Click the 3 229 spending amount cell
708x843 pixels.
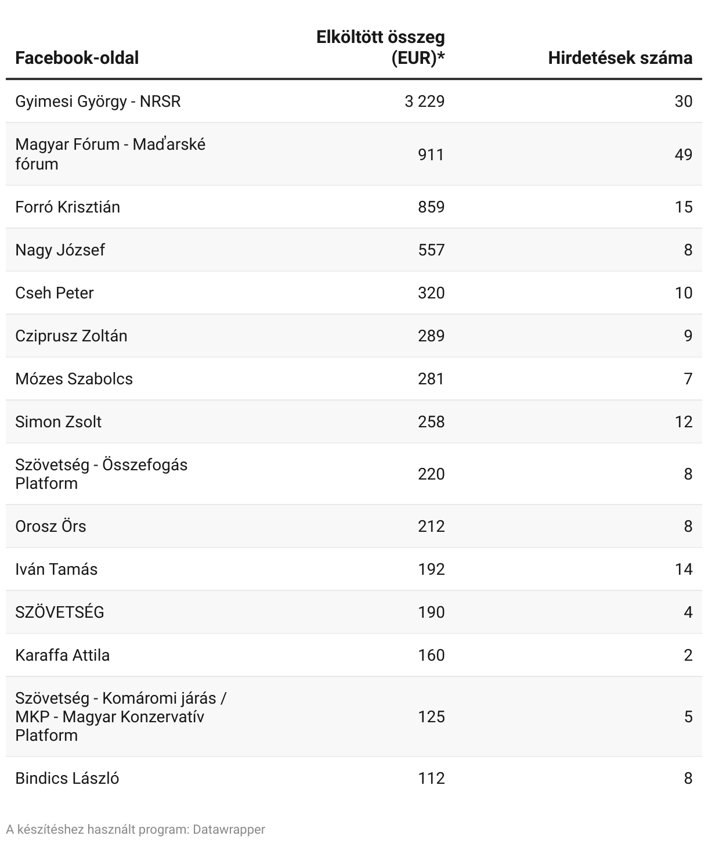(425, 102)
